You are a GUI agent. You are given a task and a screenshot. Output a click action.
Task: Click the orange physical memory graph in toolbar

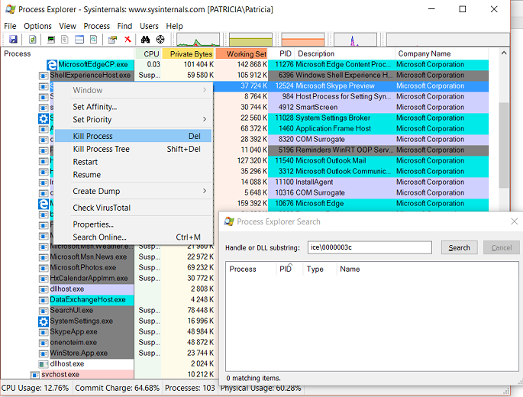pos(303,40)
